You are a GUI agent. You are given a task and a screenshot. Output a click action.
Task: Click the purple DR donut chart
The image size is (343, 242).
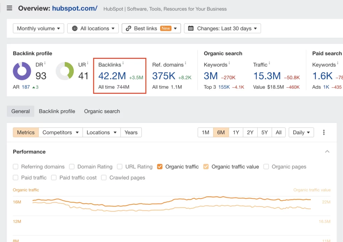(x=22, y=71)
